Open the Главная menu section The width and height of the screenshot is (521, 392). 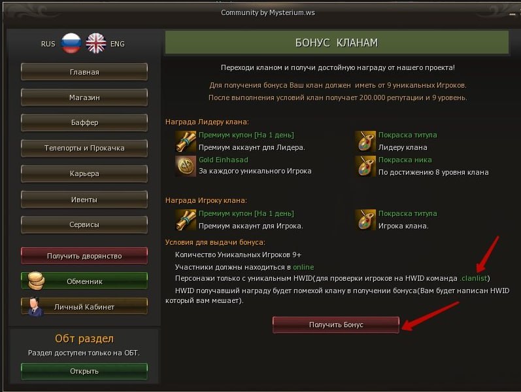(x=84, y=72)
